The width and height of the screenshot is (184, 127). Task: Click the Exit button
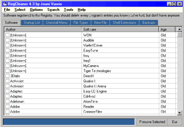pyautogui.click(x=175, y=122)
